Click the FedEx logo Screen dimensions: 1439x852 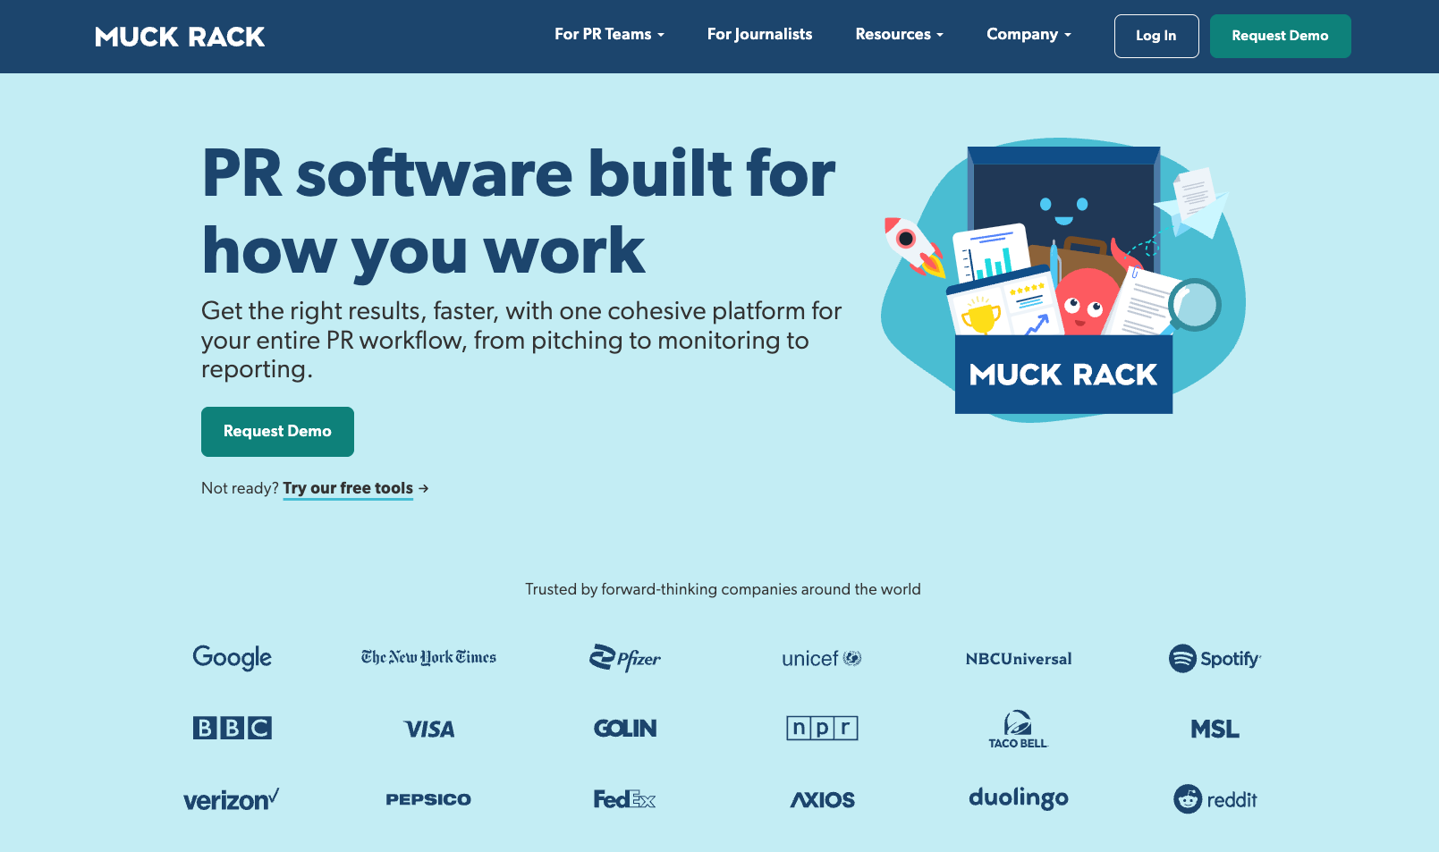(625, 799)
